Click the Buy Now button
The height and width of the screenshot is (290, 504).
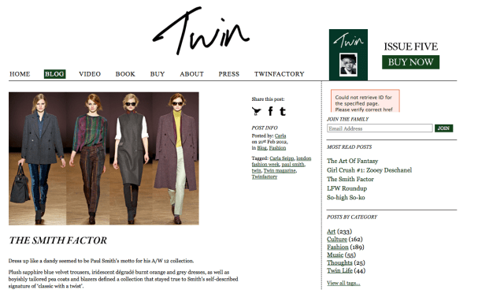410,62
